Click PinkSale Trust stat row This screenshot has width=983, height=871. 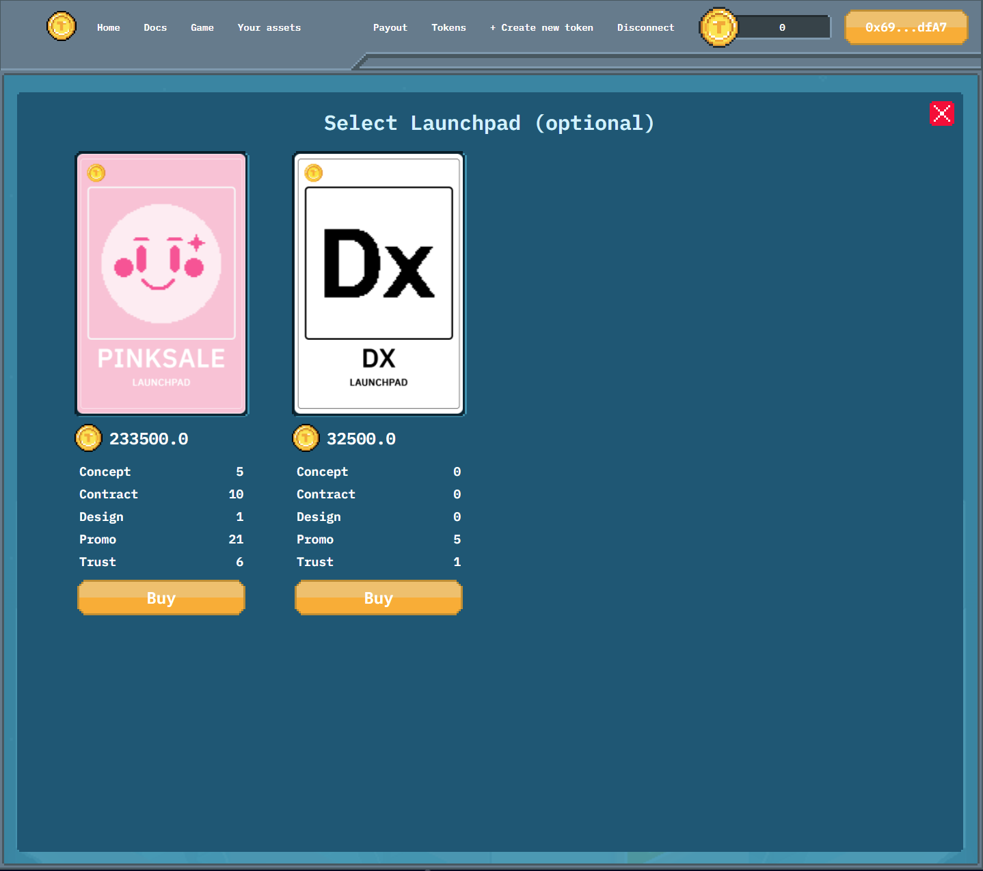click(161, 562)
